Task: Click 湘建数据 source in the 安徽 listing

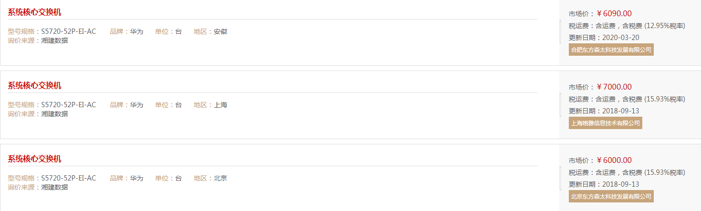Action: coord(54,40)
